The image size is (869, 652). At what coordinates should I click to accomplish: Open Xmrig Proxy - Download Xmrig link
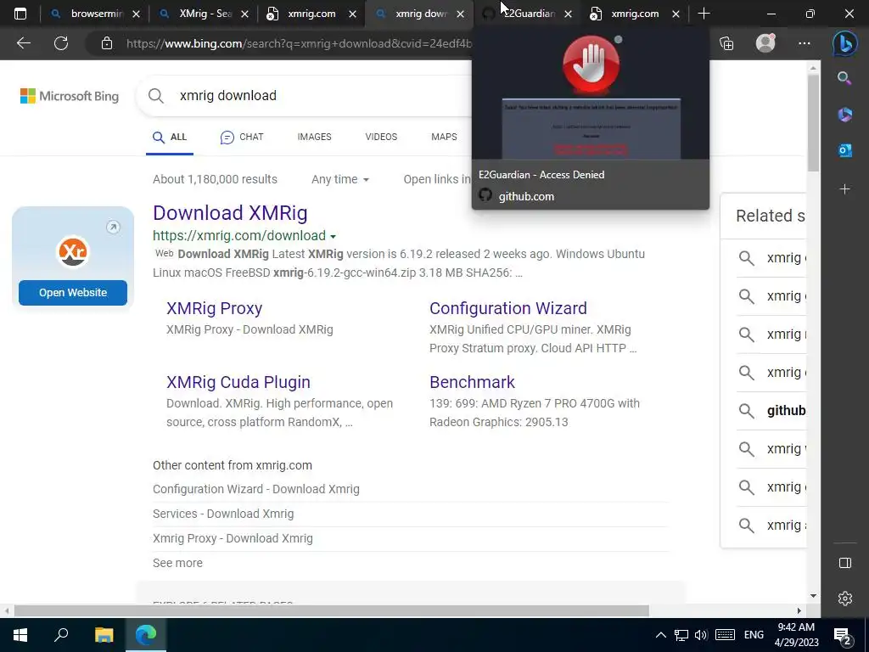(233, 538)
